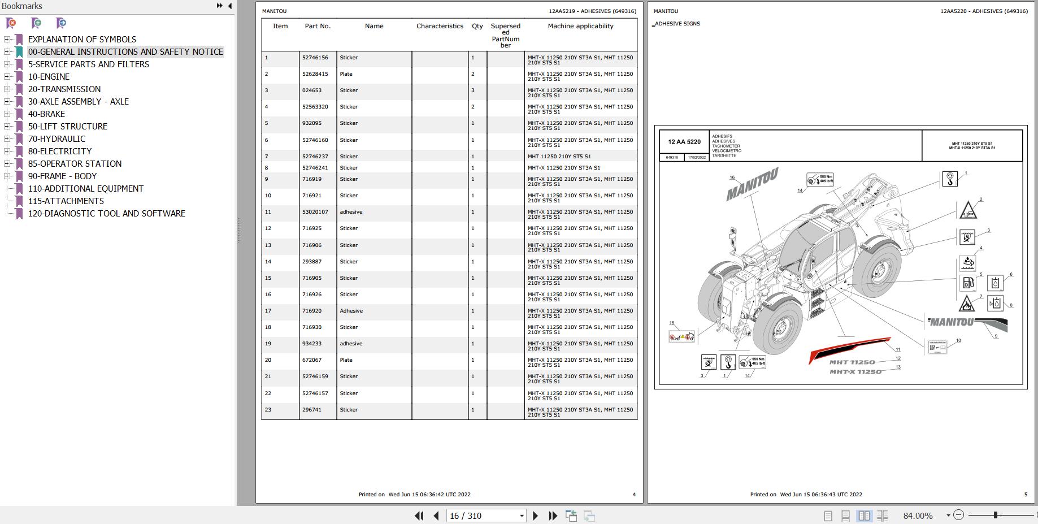Image resolution: width=1038 pixels, height=524 pixels.
Task: Open the page number dropdown
Action: pyautogui.click(x=522, y=516)
